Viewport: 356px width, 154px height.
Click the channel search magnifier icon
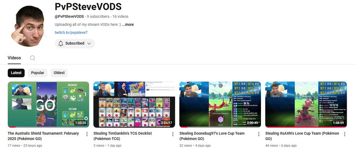(x=32, y=58)
